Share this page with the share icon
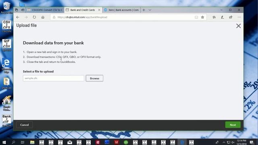Image resolution: width=258 pixels, height=145 pixels. coord(231,17)
